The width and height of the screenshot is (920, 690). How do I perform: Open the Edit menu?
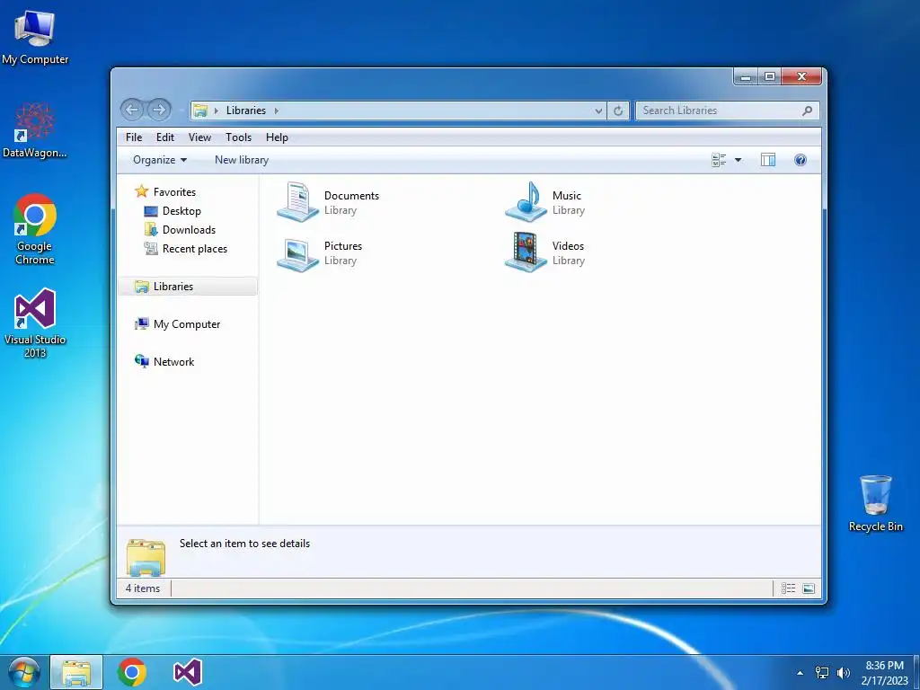pyautogui.click(x=165, y=137)
